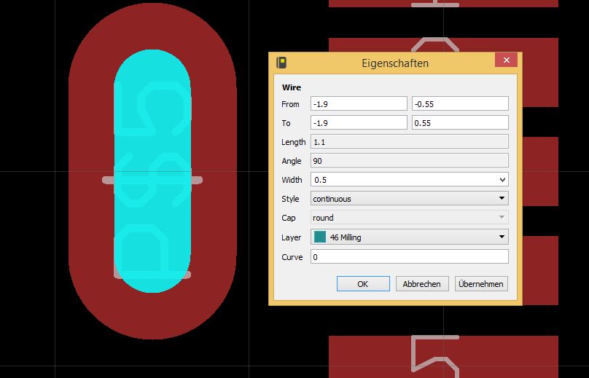The width and height of the screenshot is (589, 378).
Task: Open the Style dropdown showing continuous
Action: tap(410, 199)
